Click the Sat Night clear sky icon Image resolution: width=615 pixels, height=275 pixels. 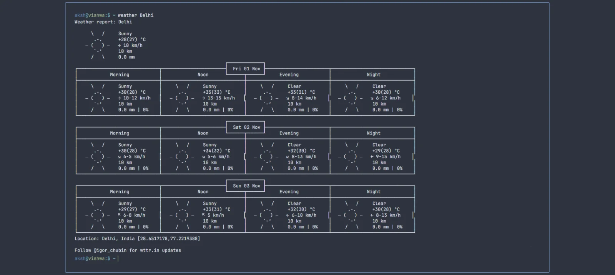pos(351,157)
